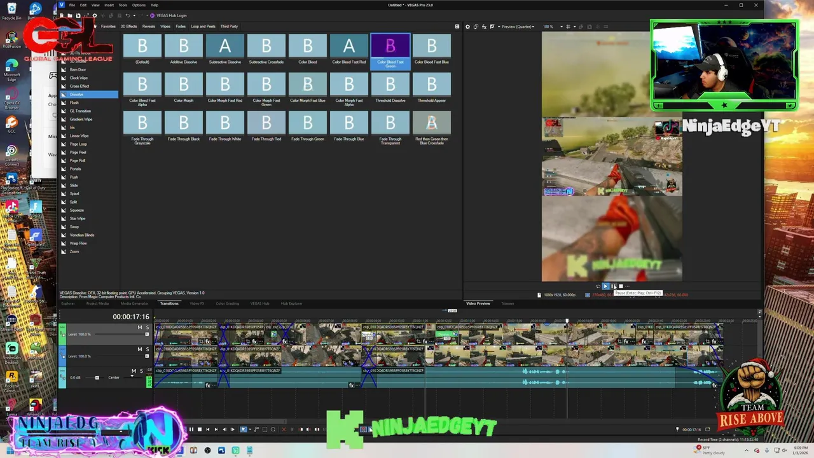
Task: Open the Options menu
Action: coord(139,5)
